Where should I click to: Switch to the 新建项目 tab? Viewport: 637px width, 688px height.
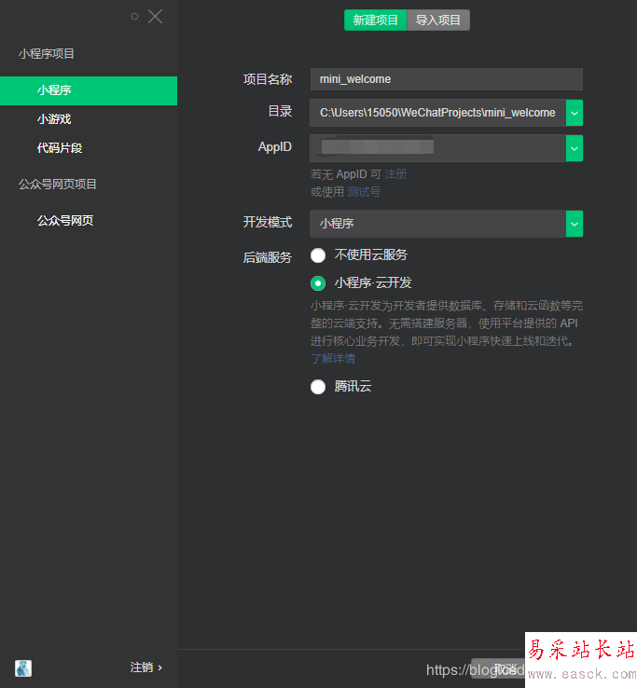375,21
